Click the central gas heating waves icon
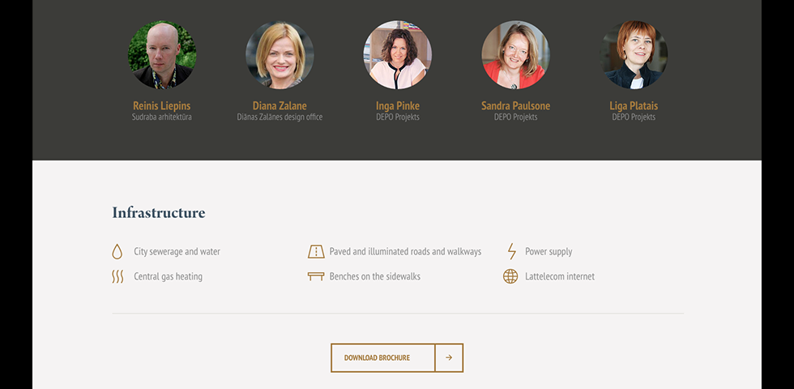Image resolution: width=794 pixels, height=389 pixels. click(x=117, y=276)
